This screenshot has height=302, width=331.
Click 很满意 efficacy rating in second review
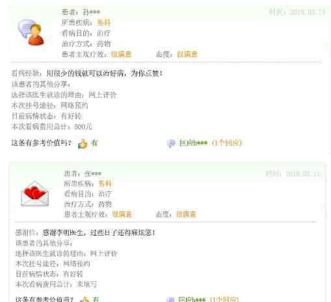point(122,214)
